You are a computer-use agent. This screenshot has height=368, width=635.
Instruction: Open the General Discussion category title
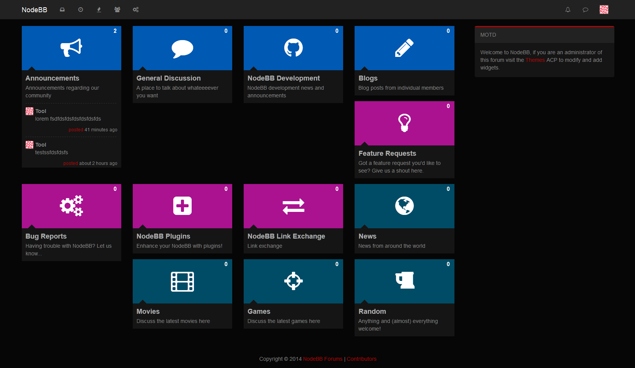[x=169, y=78]
